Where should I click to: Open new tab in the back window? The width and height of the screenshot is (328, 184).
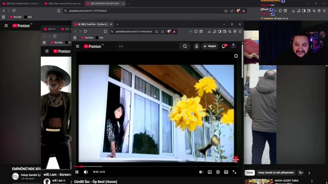(x=129, y=4)
